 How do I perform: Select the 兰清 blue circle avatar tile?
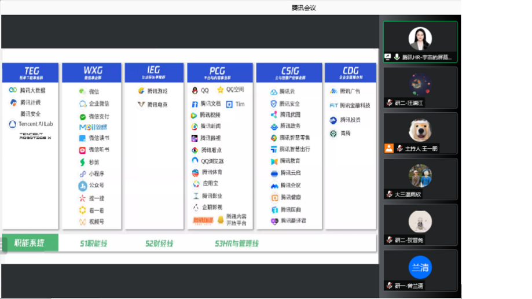[420, 267]
